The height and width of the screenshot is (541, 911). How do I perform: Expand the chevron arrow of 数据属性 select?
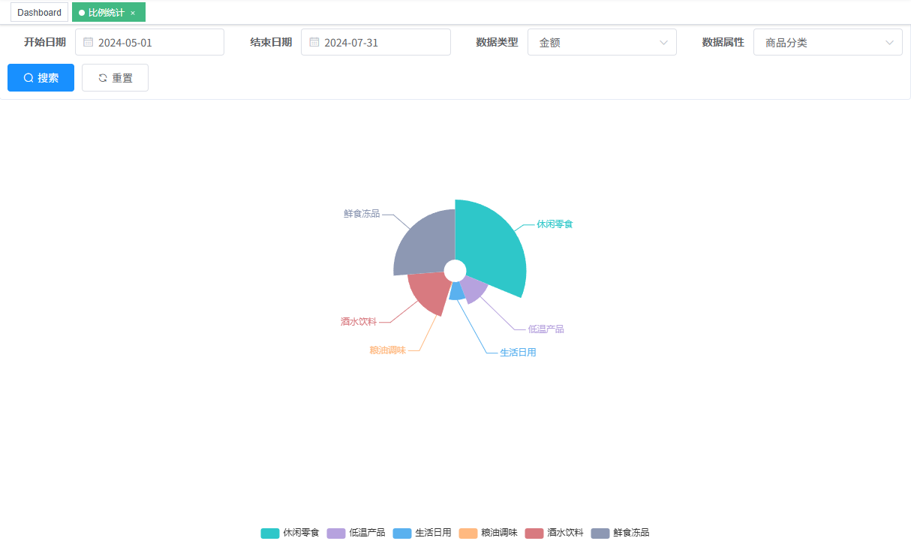(x=889, y=43)
